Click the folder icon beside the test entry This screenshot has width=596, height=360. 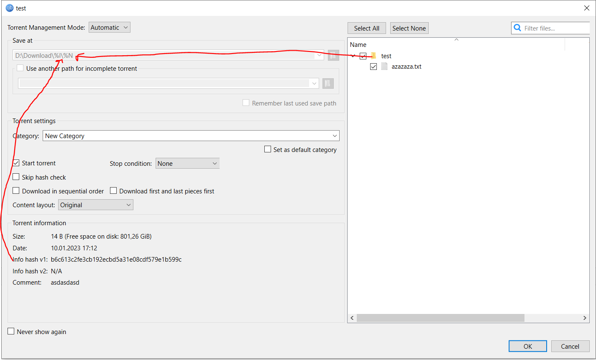[x=373, y=55]
